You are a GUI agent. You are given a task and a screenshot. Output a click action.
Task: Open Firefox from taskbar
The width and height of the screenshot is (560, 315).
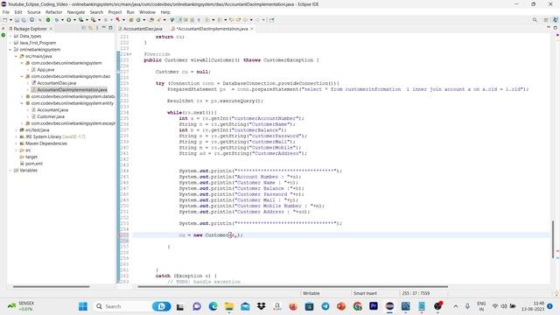(x=293, y=306)
